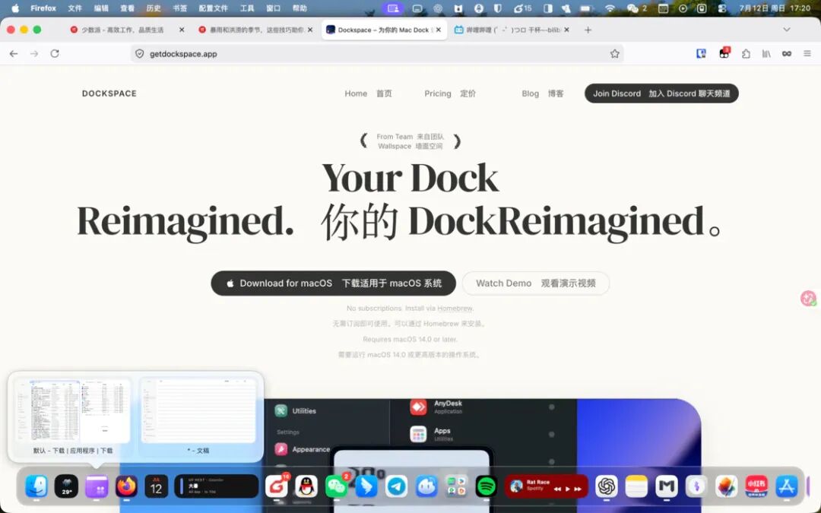Open a new tab with plus button

pos(588,30)
